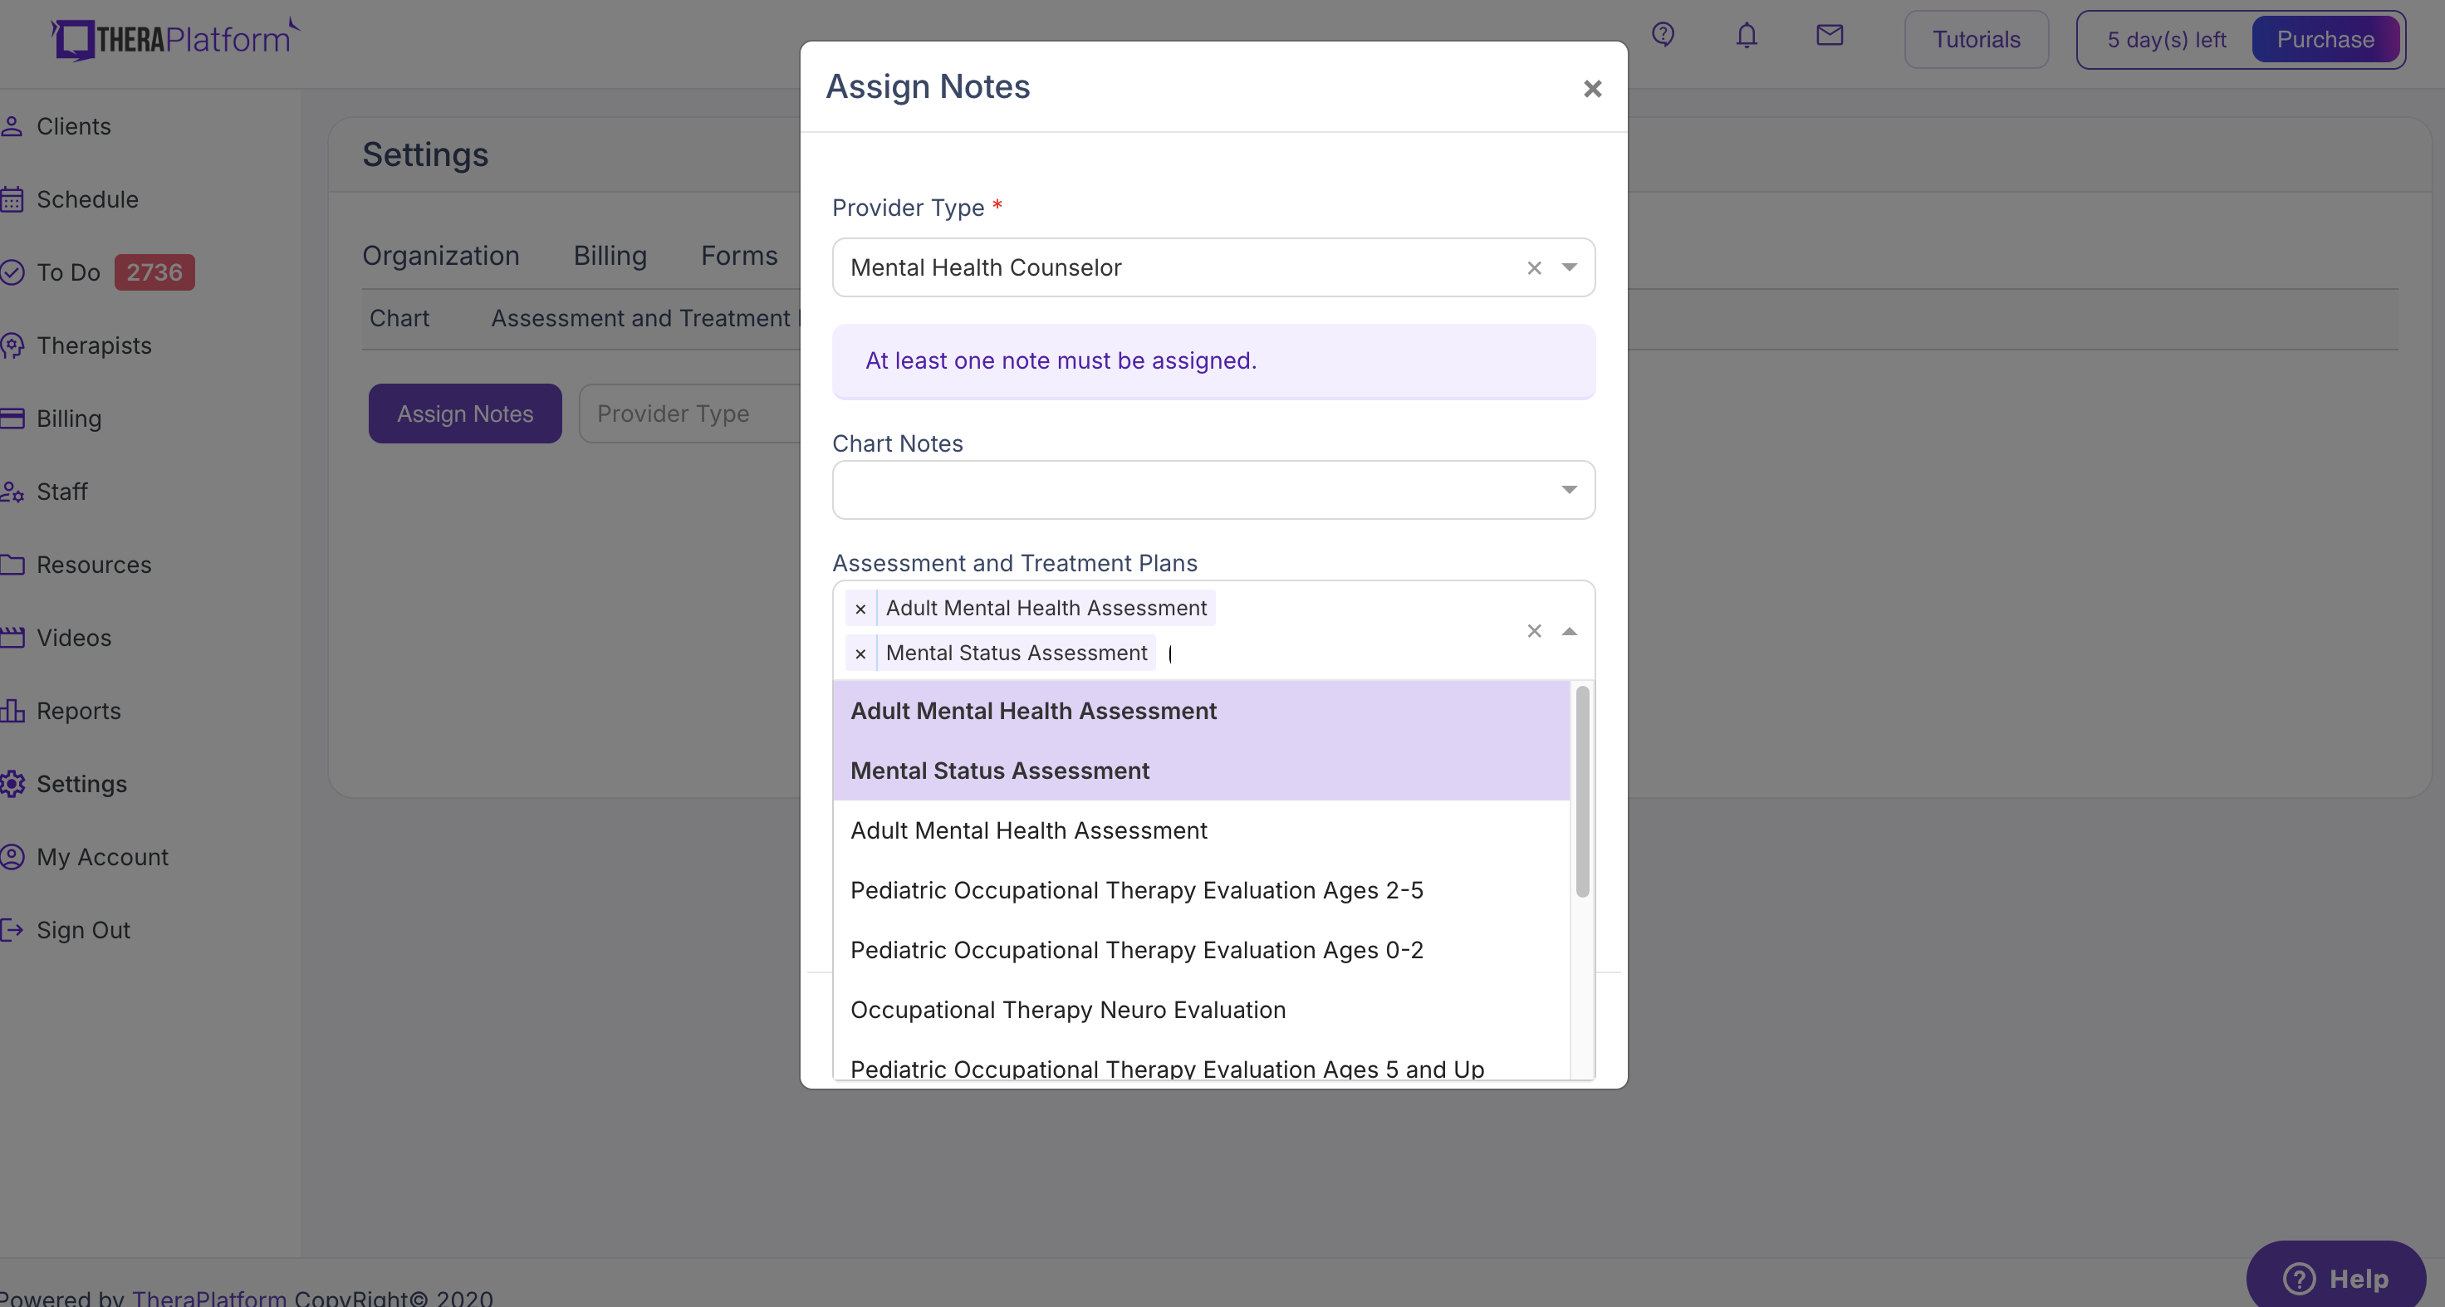2445x1307 pixels.
Task: Collapse the Assessment and Treatment Plans dropdown
Action: [x=1569, y=630]
